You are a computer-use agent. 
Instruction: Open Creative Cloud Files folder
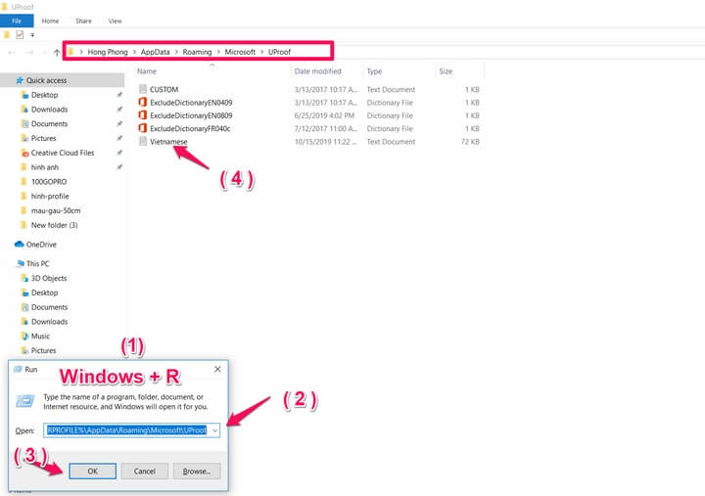click(x=63, y=153)
